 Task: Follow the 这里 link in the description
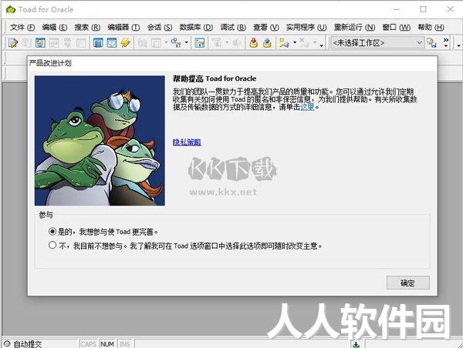[x=307, y=107]
